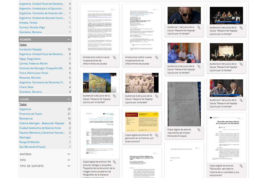The width and height of the screenshot is (267, 178).
Task: Select Todos under the LUGAR filter
Action: point(23,104)
